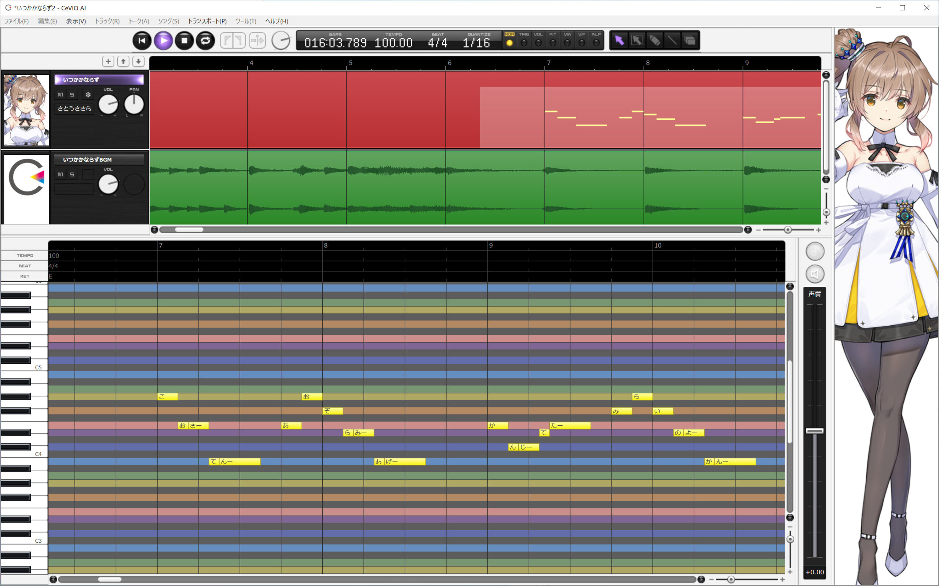Select the あげー note
Image resolution: width=939 pixels, height=586 pixels.
click(399, 461)
